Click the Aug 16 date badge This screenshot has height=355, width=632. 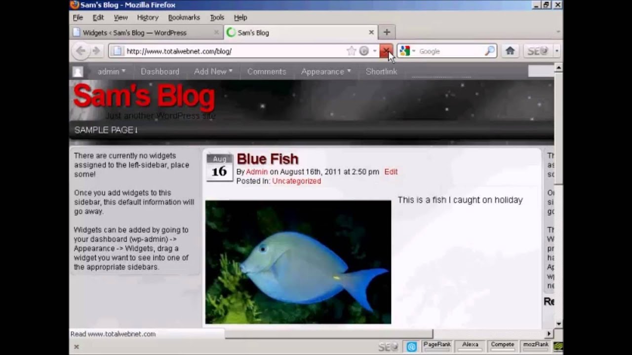[x=219, y=167]
